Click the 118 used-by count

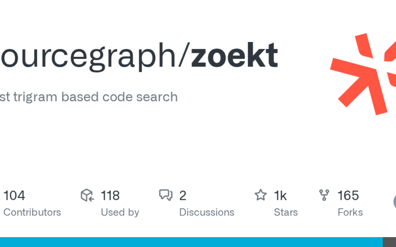click(110, 196)
